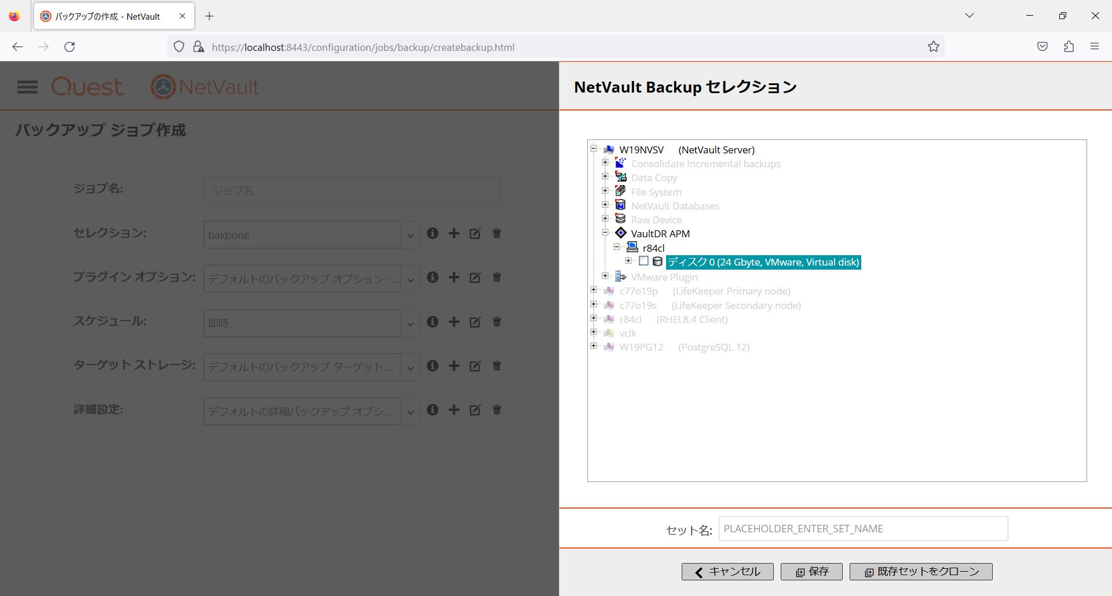Click the c77o19p client icon

[x=609, y=290]
